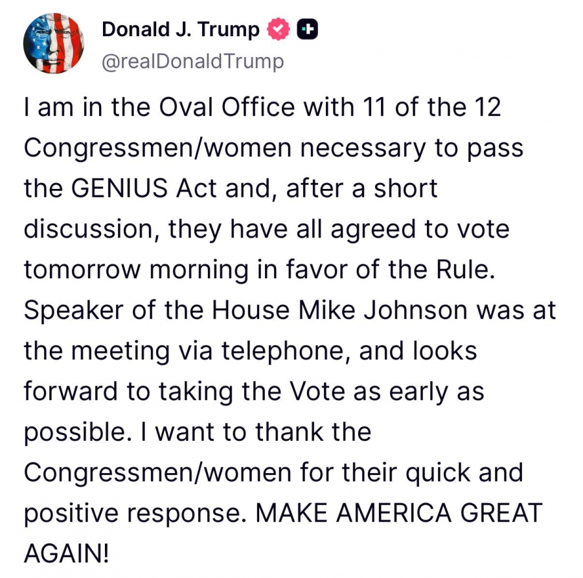Open the flag-painted profile avatar
583x578 pixels.
pos(54,43)
